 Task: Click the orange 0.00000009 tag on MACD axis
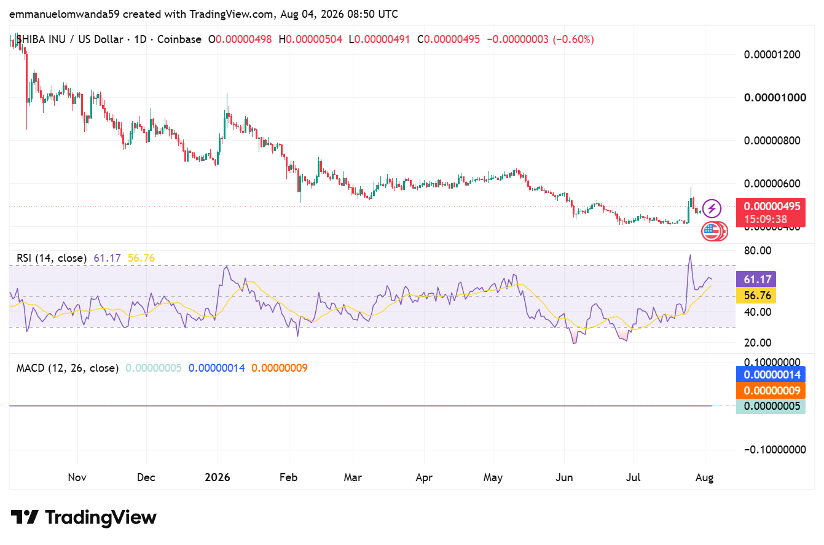[771, 390]
